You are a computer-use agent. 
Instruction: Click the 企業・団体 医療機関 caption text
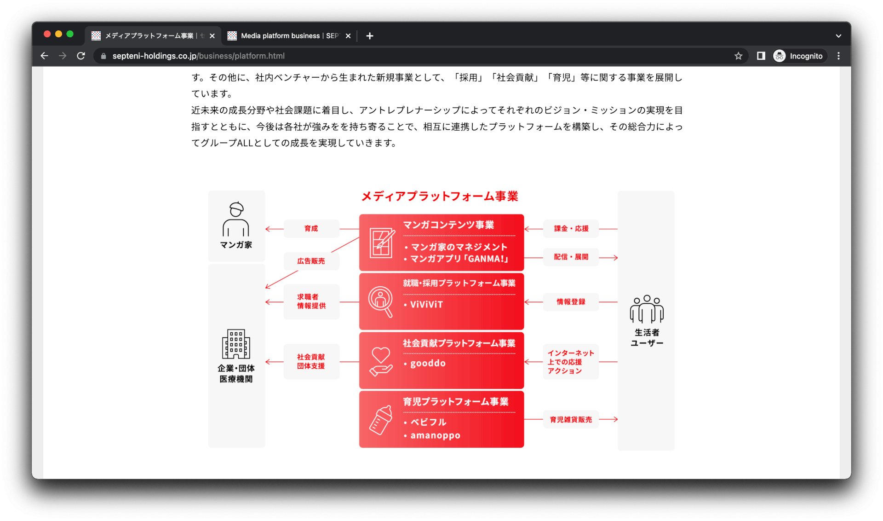click(x=236, y=373)
